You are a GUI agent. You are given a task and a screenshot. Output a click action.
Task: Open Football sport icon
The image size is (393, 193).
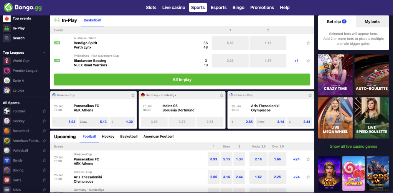coord(7,111)
